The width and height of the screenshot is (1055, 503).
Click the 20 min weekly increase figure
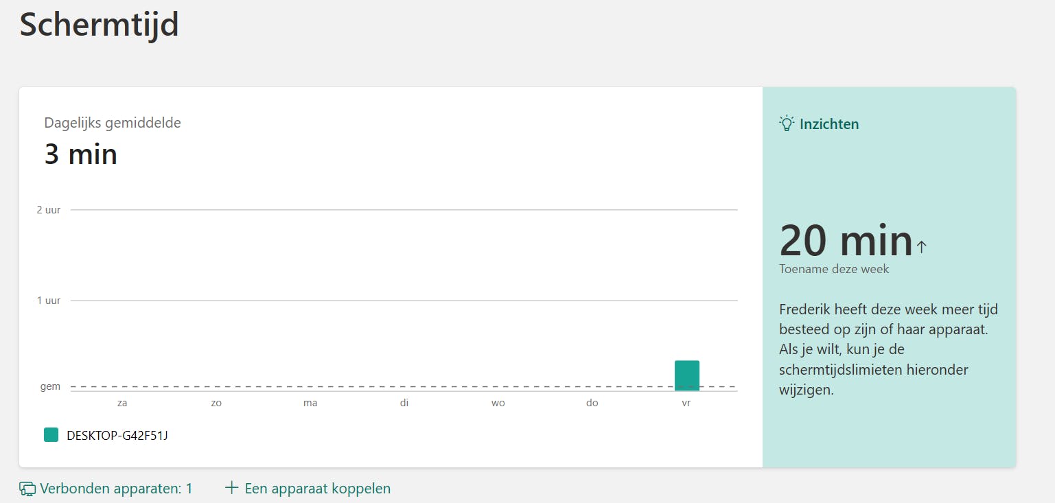tap(846, 241)
